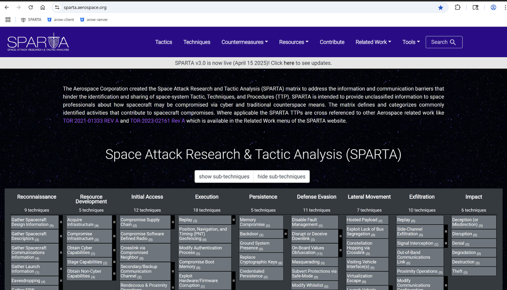Expand Compromise Supply Chain sub-techniques handle
The image size is (507, 290).
173,222
